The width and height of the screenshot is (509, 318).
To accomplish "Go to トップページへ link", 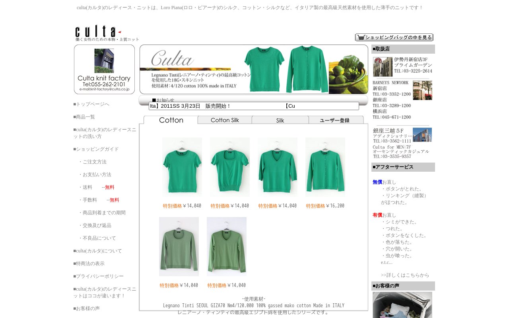I will [91, 104].
